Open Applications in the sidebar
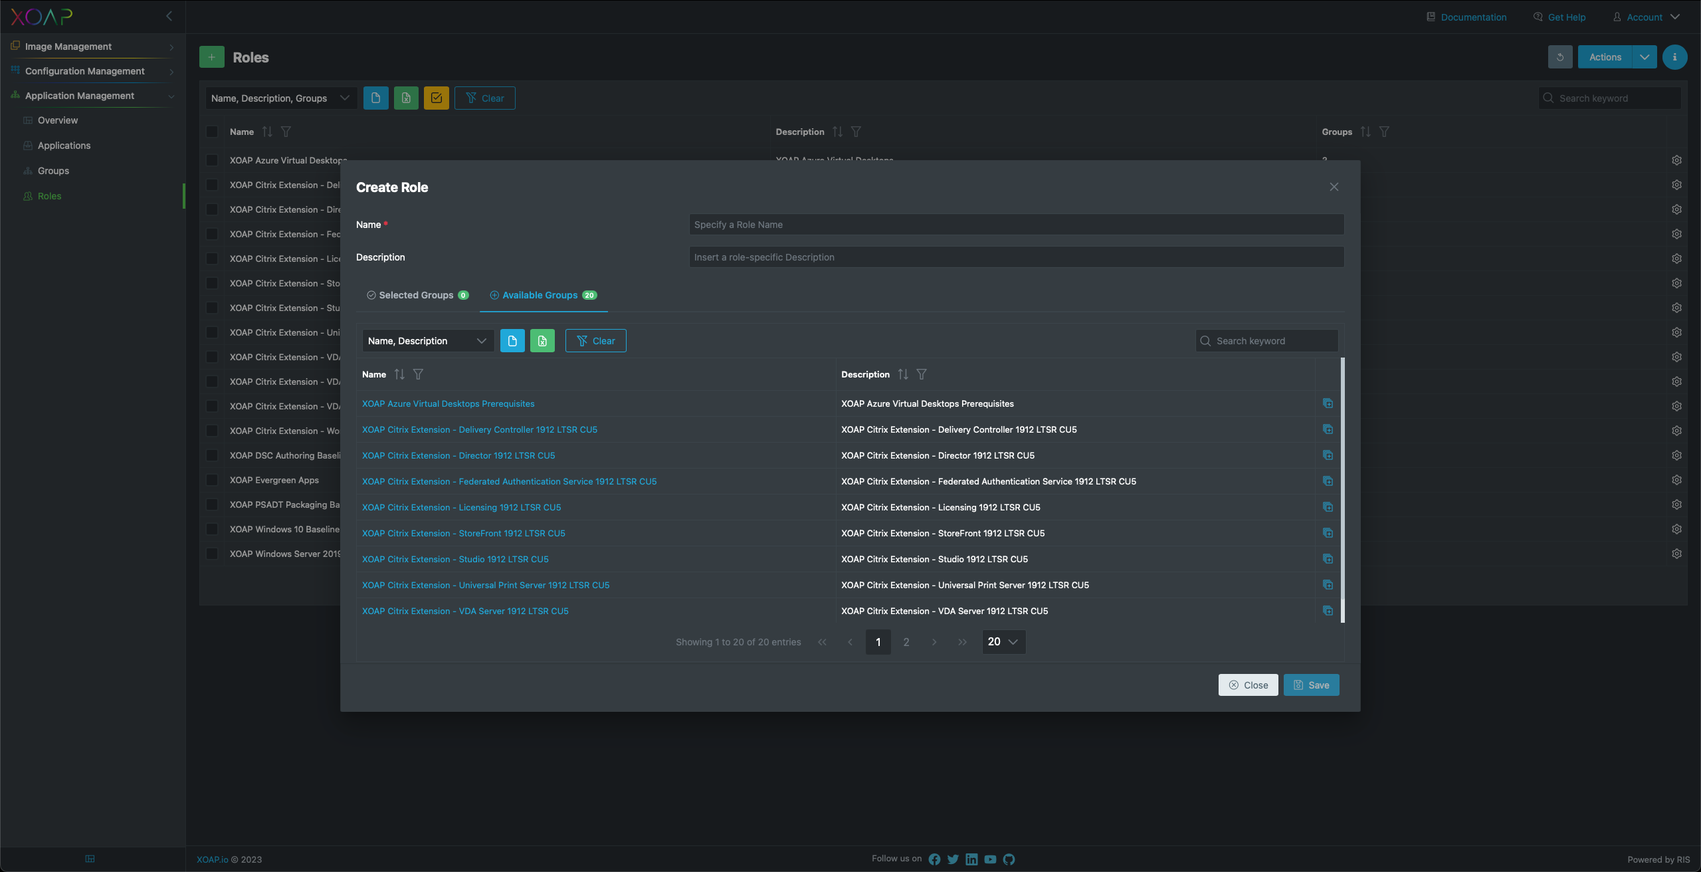 click(64, 146)
